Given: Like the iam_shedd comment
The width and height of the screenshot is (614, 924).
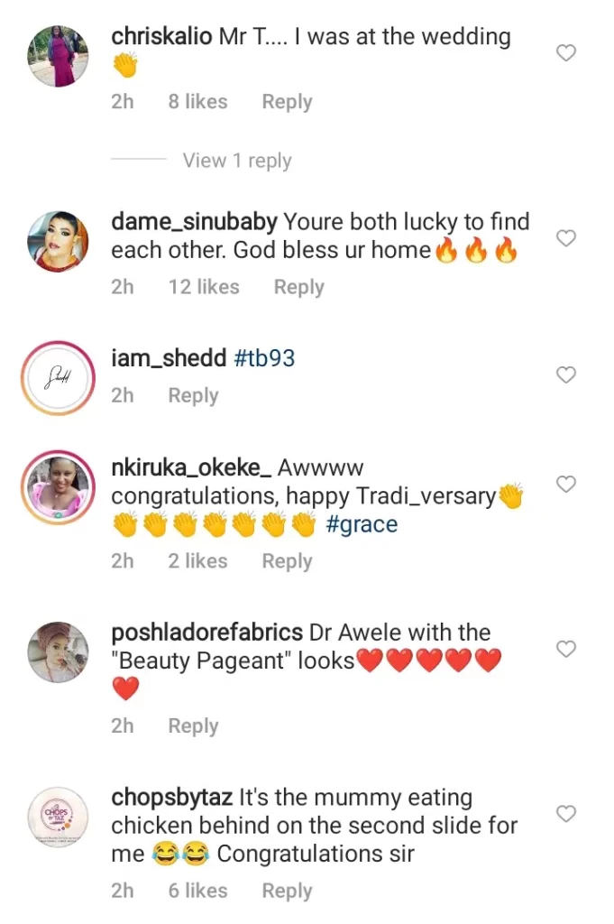Looking at the screenshot, I should click(x=565, y=375).
